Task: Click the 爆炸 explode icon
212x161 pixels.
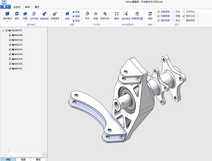Action: point(117,14)
